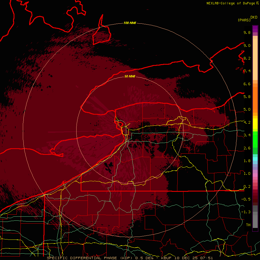Click the 3.4 value on the color scale
This screenshot has width=260, height=260.
[247, 135]
